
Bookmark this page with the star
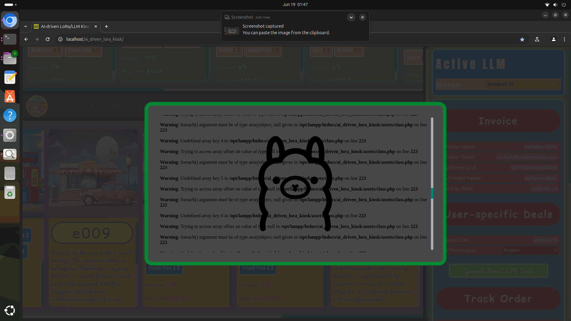pos(522,39)
